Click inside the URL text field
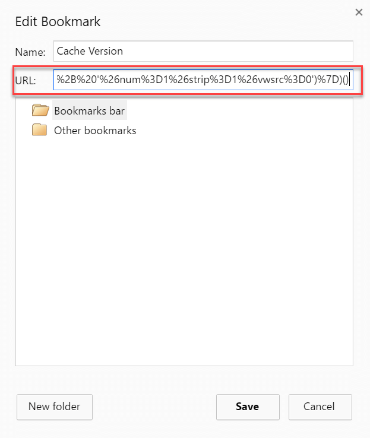 [x=203, y=80]
